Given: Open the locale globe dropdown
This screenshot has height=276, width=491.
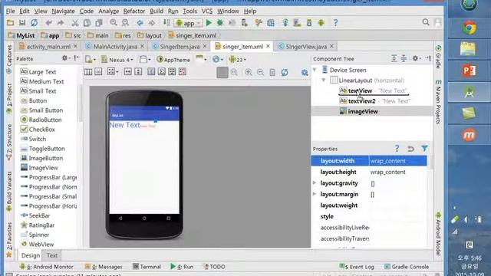Looking at the screenshot, I should tap(218, 59).
